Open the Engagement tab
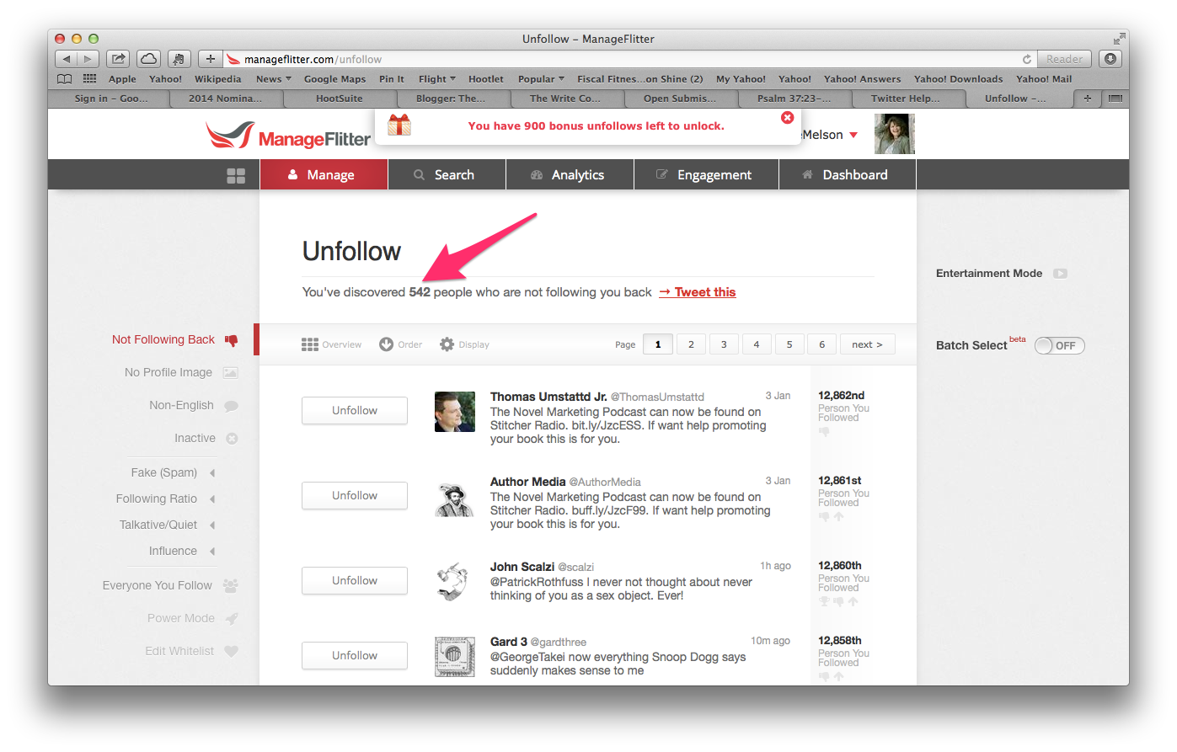 point(705,174)
